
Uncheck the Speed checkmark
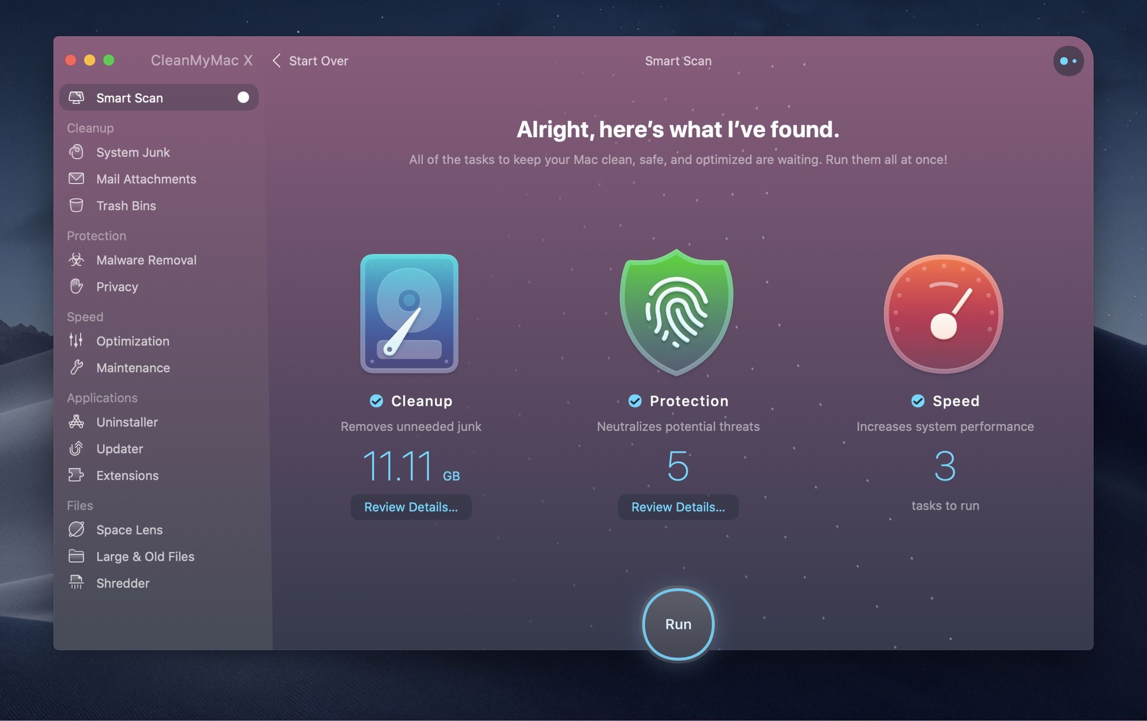click(918, 401)
